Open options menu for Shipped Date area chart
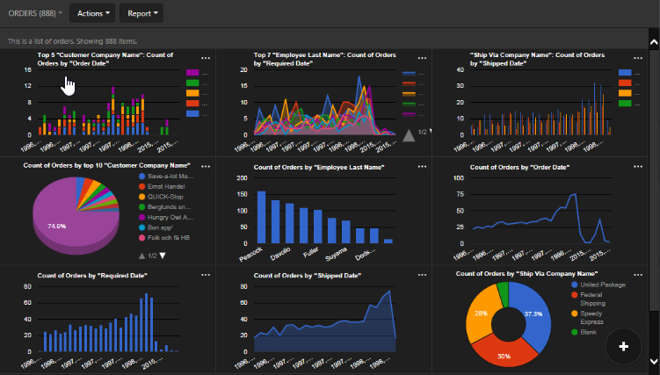 (423, 275)
